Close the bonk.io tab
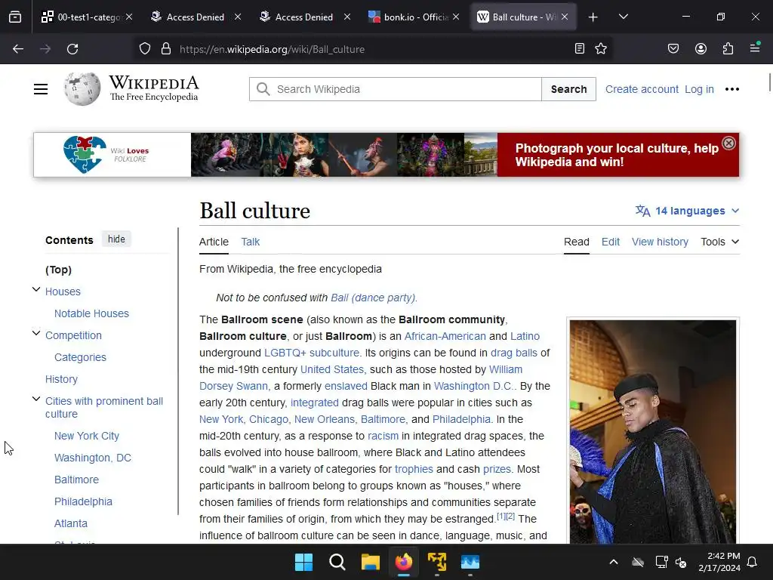The width and height of the screenshot is (773, 580). point(456,17)
